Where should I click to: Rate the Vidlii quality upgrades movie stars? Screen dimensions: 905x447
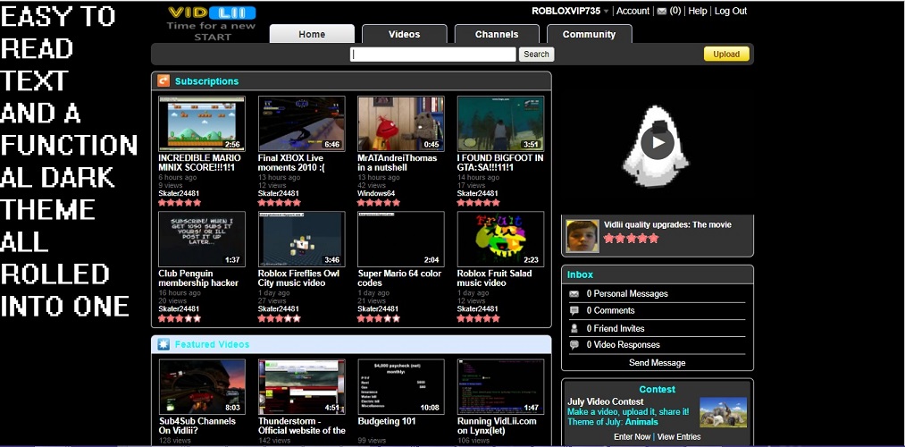tap(631, 238)
